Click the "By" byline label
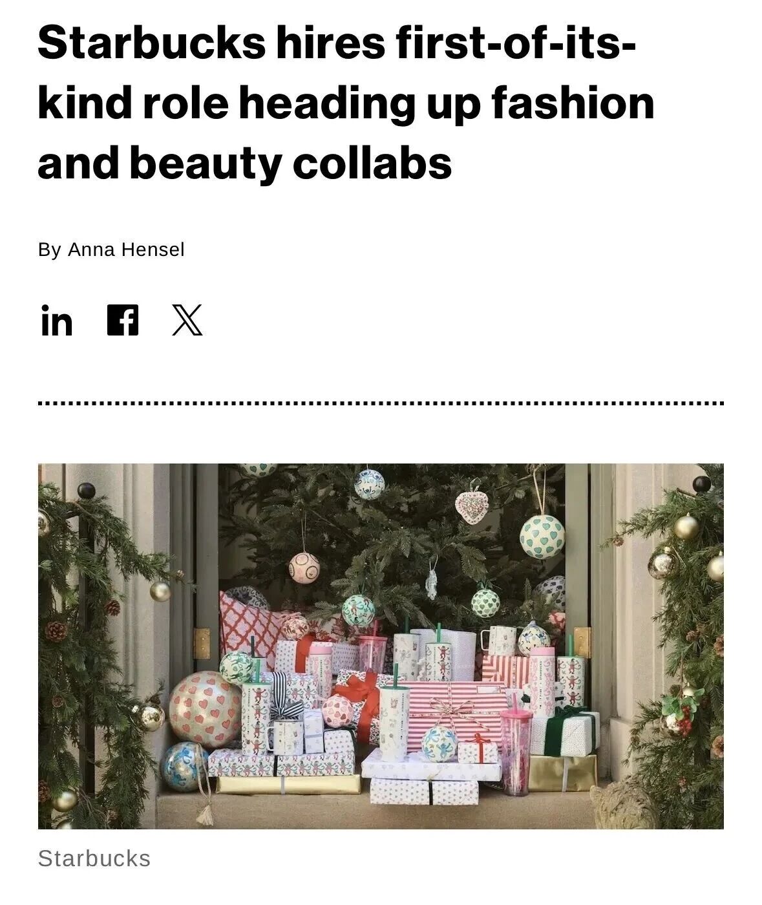The width and height of the screenshot is (762, 905). coord(49,250)
